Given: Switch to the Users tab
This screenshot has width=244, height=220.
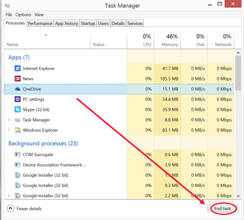Looking at the screenshot, I should click(103, 23).
